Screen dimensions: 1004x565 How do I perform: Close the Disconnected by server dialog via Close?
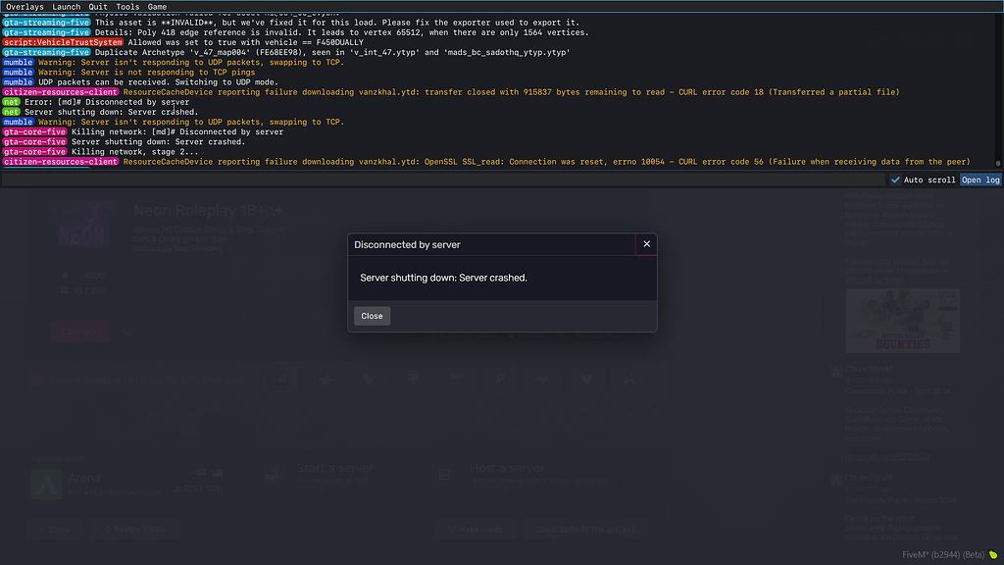pos(372,315)
